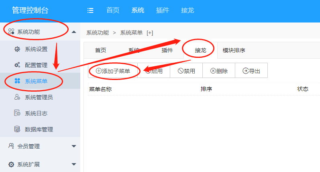The height and width of the screenshot is (172, 320).
Task: Open 首页 in the top blue bar
Action: [x=113, y=10]
